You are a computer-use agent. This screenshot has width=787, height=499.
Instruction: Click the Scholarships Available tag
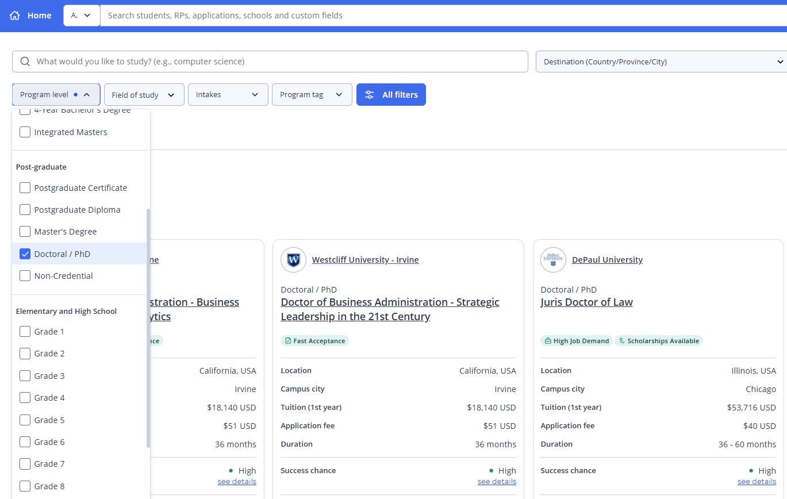coord(659,341)
